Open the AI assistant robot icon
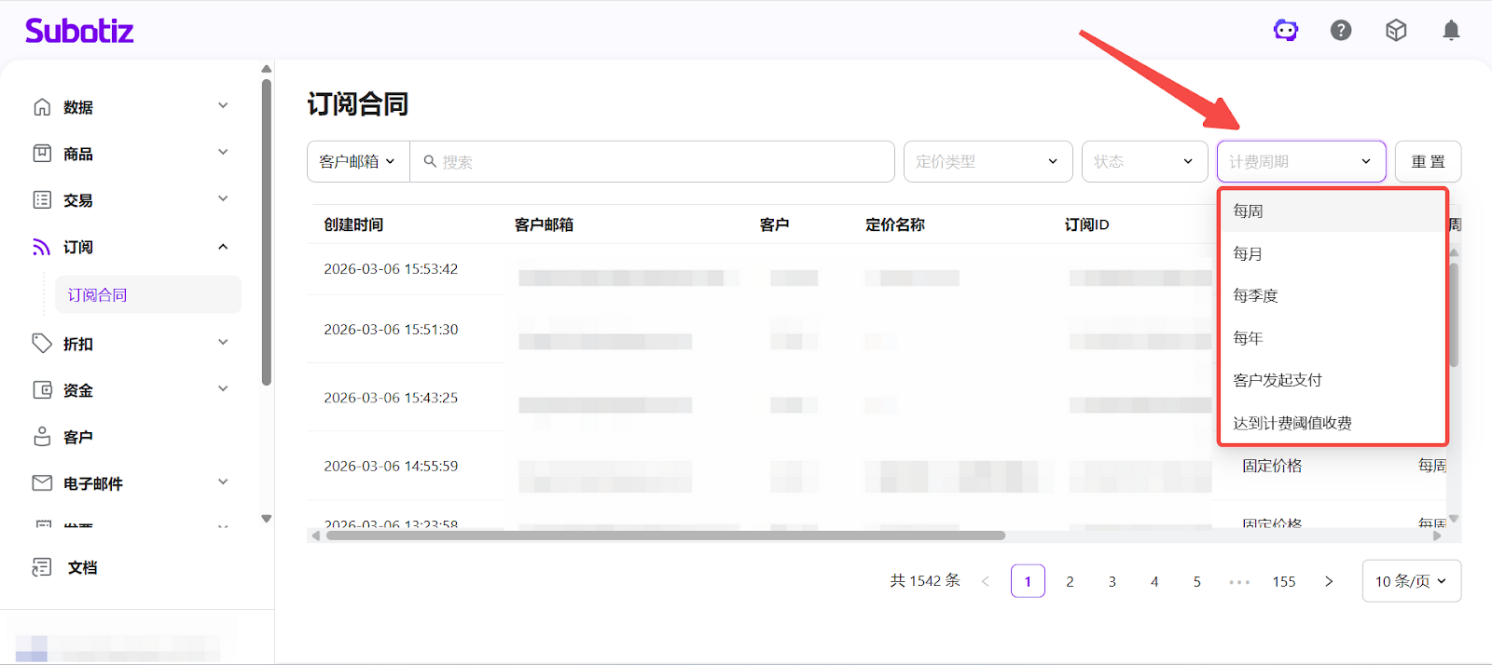This screenshot has width=1492, height=665. tap(1286, 31)
